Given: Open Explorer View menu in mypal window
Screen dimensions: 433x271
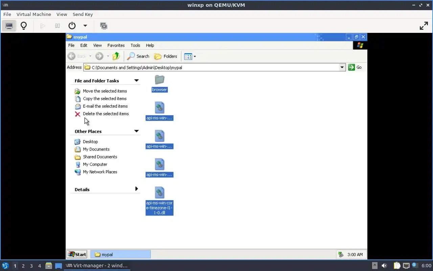Looking at the screenshot, I should point(97,45).
